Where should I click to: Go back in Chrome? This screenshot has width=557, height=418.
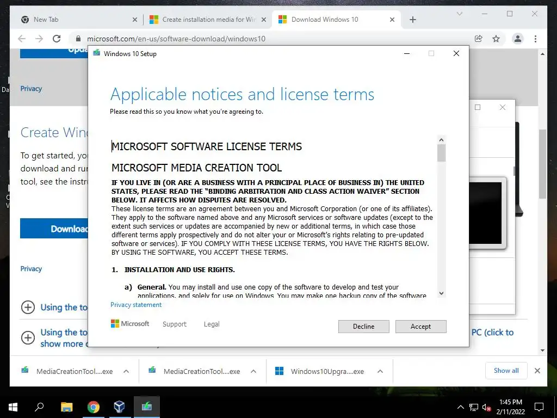22,39
